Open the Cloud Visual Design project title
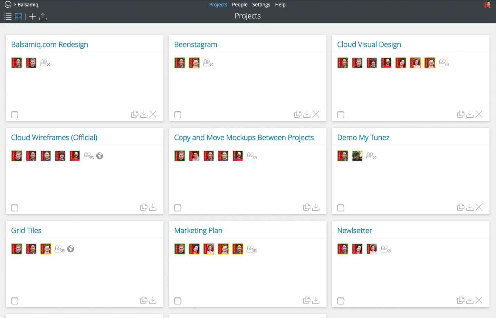496x318 pixels. pos(369,44)
